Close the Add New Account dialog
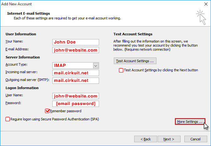The image size is (211, 146). click(x=206, y=4)
